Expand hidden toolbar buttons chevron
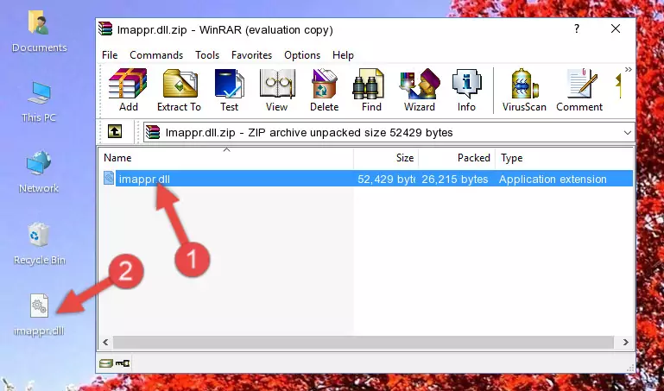The image size is (664, 391). tap(628, 70)
